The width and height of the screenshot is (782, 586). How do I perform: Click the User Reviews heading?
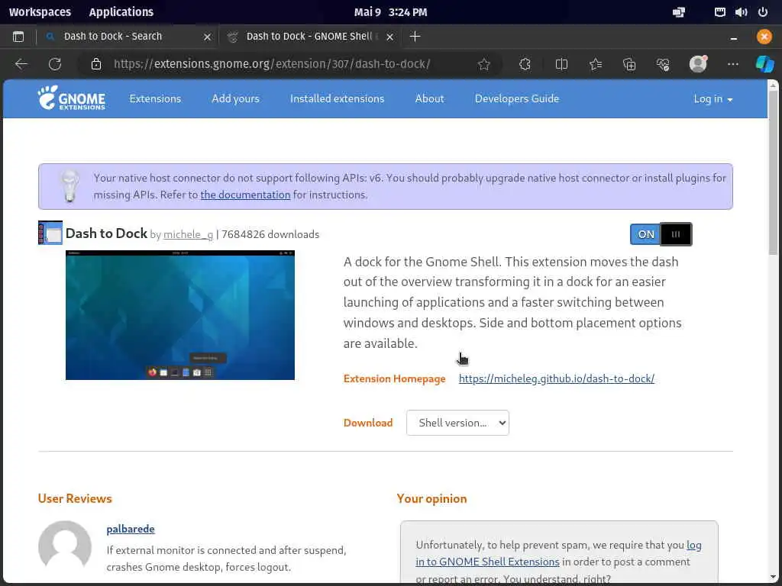point(75,499)
